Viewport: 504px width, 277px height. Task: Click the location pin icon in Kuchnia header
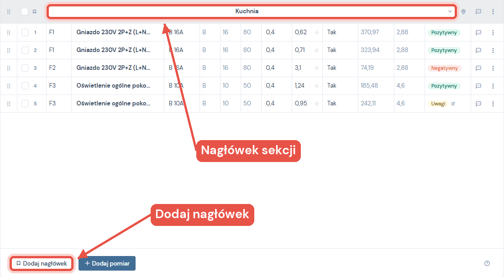[x=463, y=11]
